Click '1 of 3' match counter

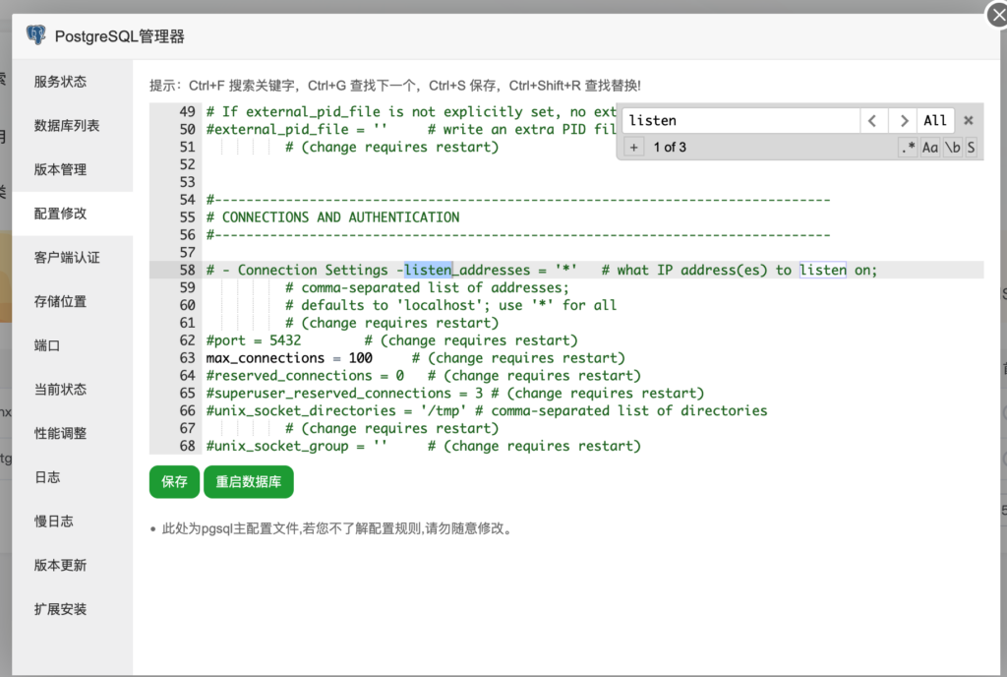pos(670,148)
